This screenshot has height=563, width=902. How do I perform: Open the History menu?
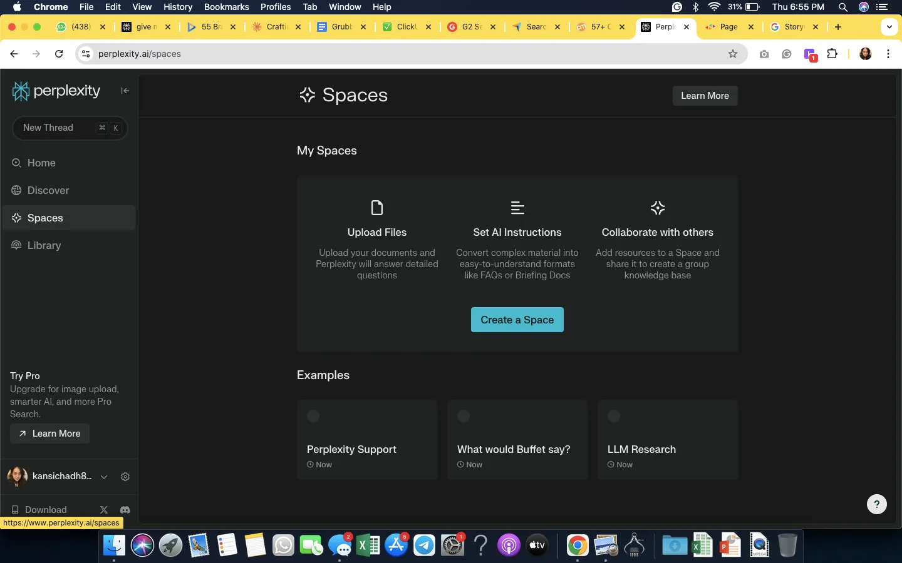[178, 7]
